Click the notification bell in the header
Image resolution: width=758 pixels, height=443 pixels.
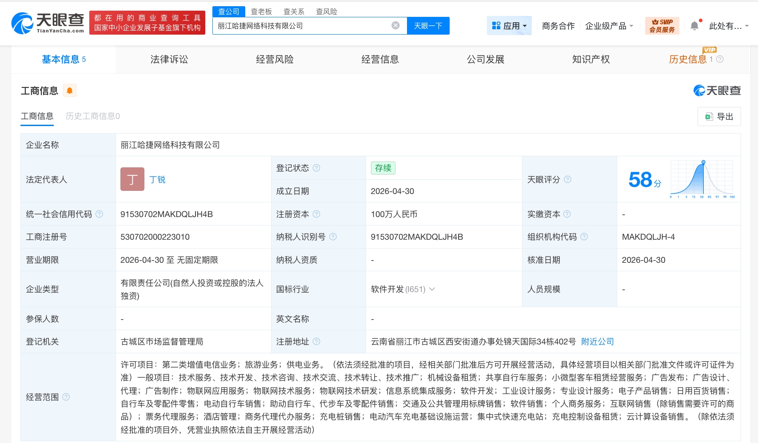coord(694,26)
